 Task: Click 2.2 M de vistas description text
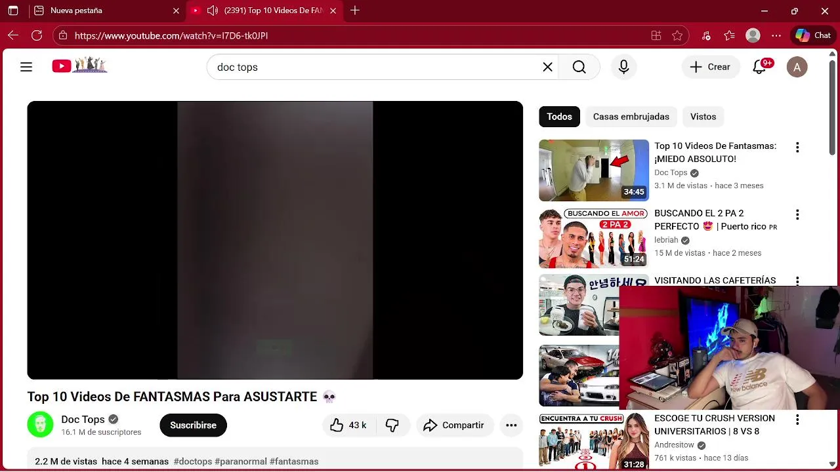coord(66,462)
